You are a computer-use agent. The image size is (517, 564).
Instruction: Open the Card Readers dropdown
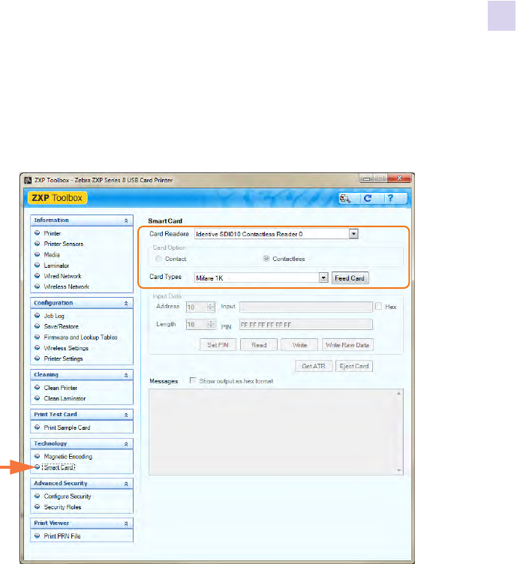(x=353, y=234)
